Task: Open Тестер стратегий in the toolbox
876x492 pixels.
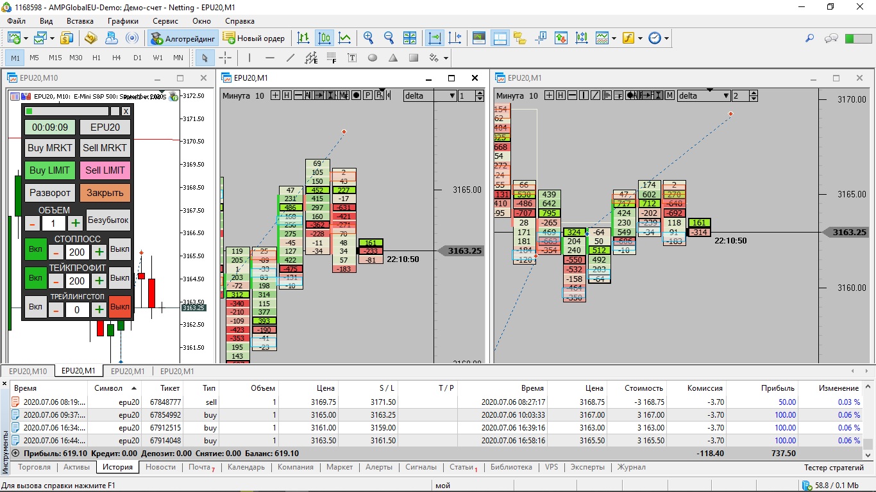Action: [x=834, y=468]
